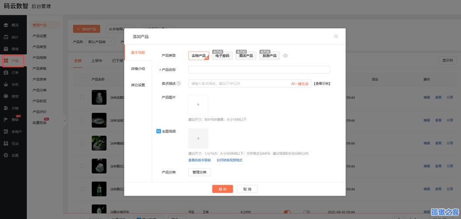This screenshot has height=219, width=461.
Task: Open the 概况 overview sidebar icon
Action: 6,25
